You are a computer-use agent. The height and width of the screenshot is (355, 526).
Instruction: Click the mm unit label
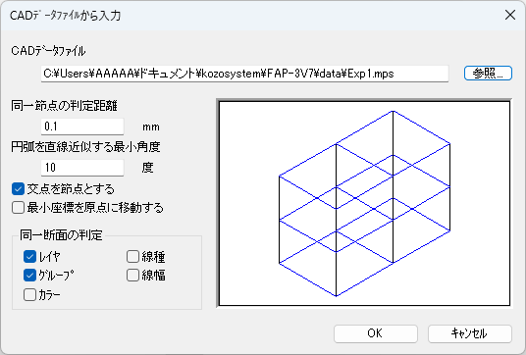[x=151, y=127]
